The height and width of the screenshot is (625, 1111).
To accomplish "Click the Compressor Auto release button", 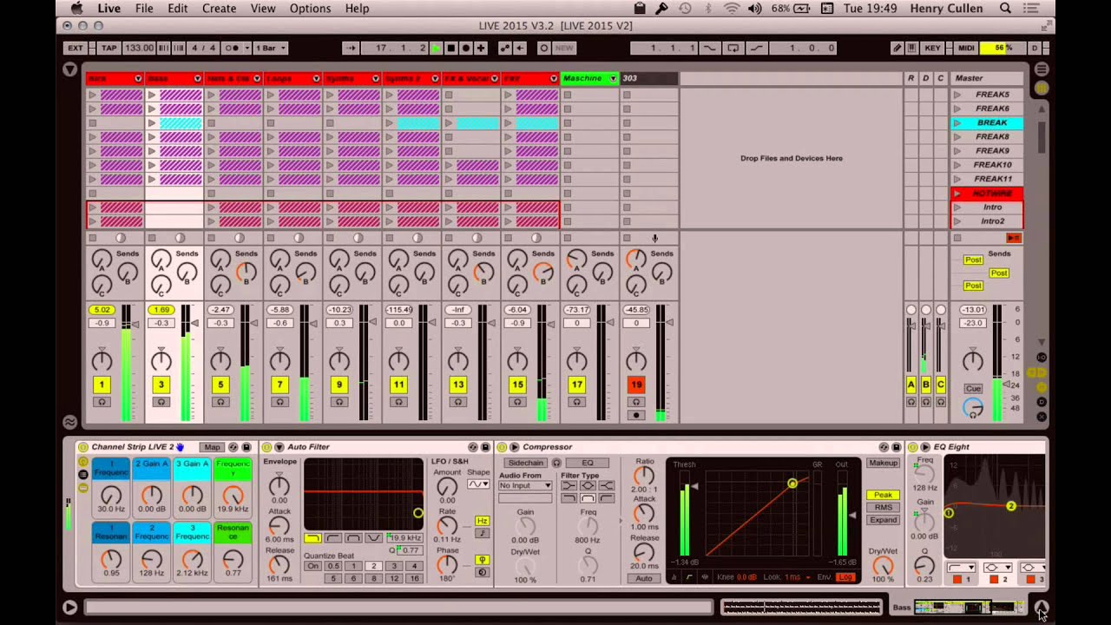I will pos(643,578).
